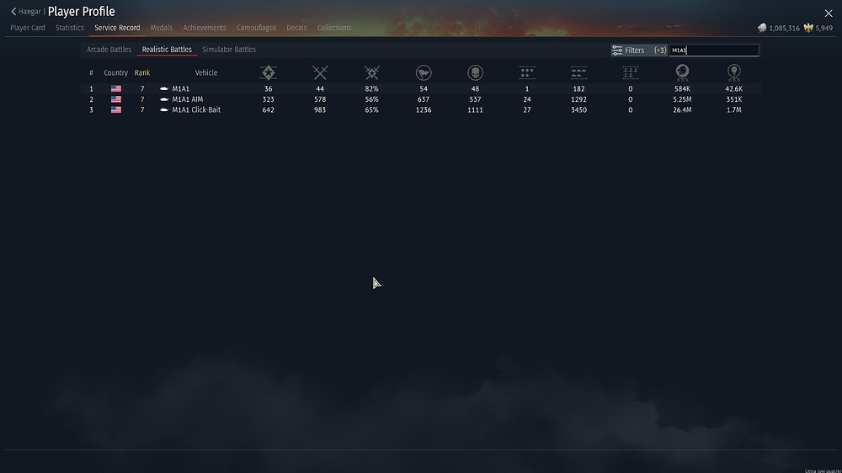
Task: Open the Filters dropdown
Action: point(638,50)
